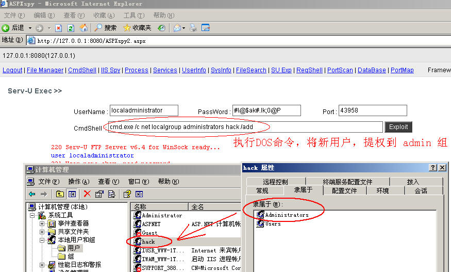This screenshot has height=272, width=451.
Task: Click the IE Refresh icon
Action: pyautogui.click(x=71, y=28)
